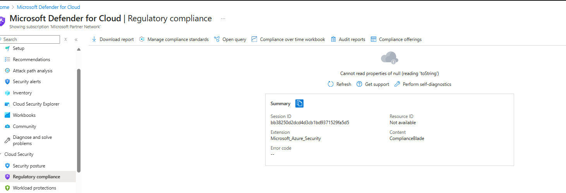The image size is (566, 193).
Task: Click the Cloud Security Explorer icon
Action: [x=7, y=104]
